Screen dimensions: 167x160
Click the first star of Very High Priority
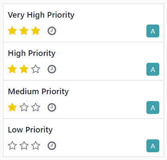pyautogui.click(x=12, y=31)
